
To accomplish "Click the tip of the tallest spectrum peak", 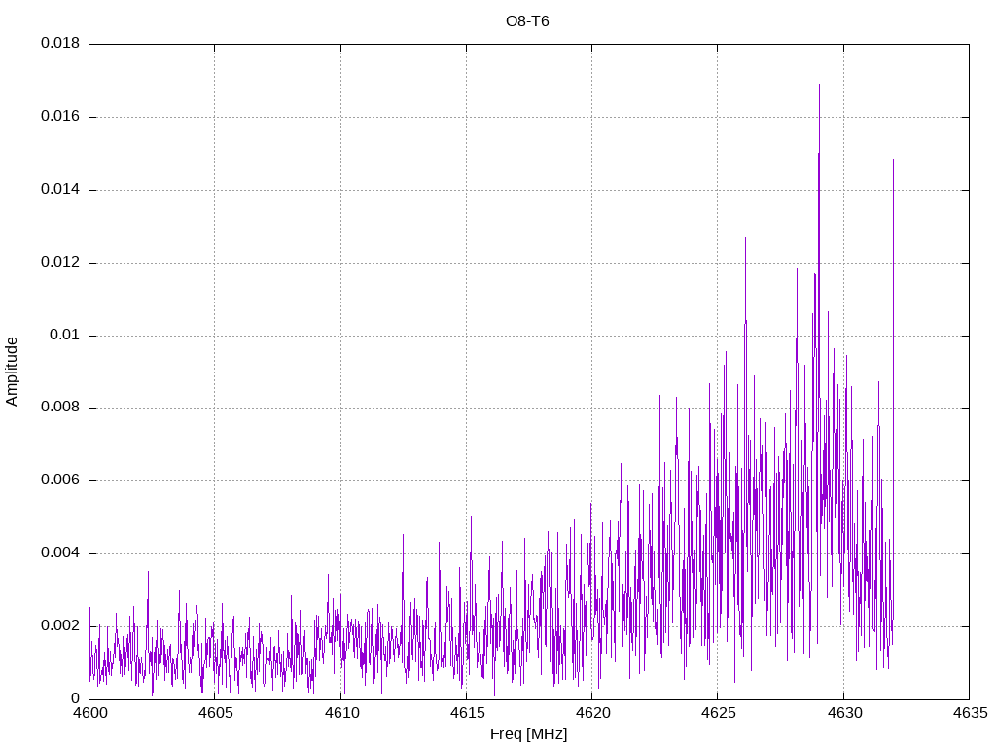I will coord(819,85).
